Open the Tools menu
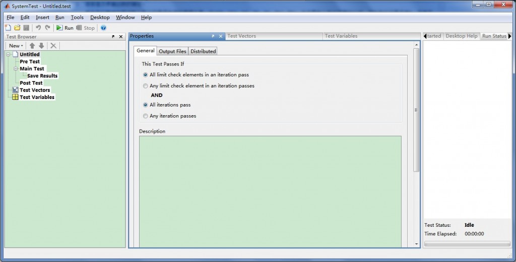 (x=77, y=18)
